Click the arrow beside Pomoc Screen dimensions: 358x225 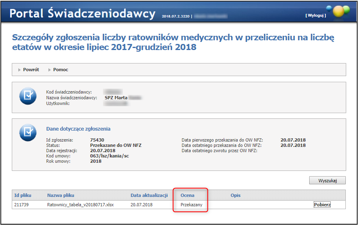pyautogui.click(x=49, y=70)
